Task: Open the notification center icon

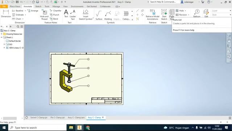Action: pyautogui.click(x=226, y=128)
